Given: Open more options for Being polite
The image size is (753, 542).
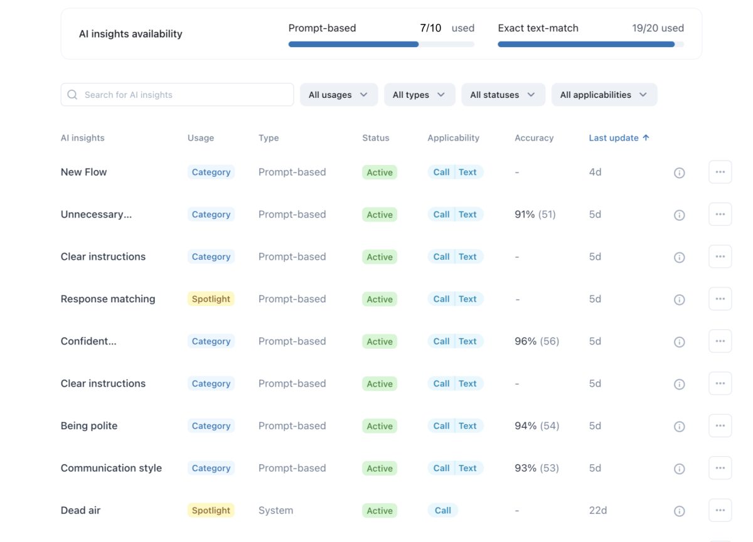Looking at the screenshot, I should pos(720,425).
